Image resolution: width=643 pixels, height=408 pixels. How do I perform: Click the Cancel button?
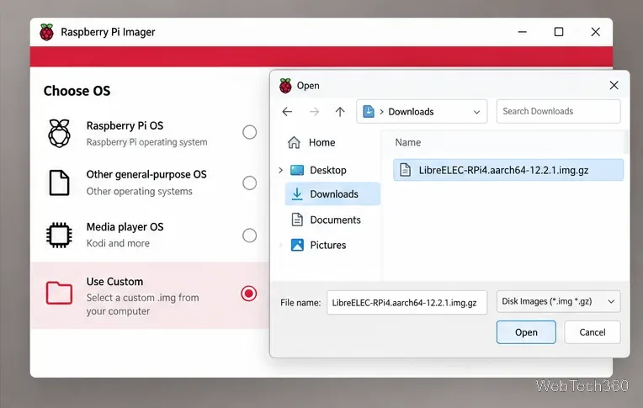[x=593, y=332]
